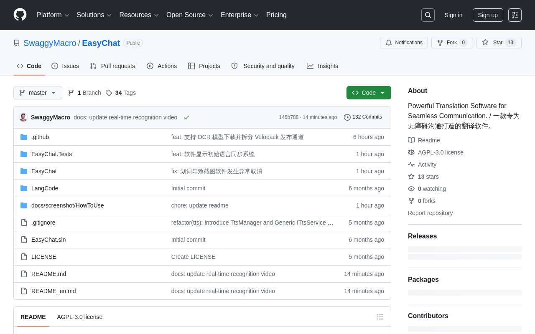Open the docs/screenshot/HowToUse folder
The height and width of the screenshot is (334, 535).
coord(68,205)
